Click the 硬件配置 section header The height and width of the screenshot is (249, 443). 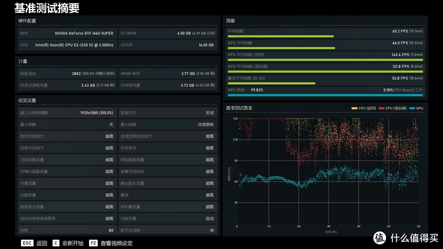coord(27,21)
